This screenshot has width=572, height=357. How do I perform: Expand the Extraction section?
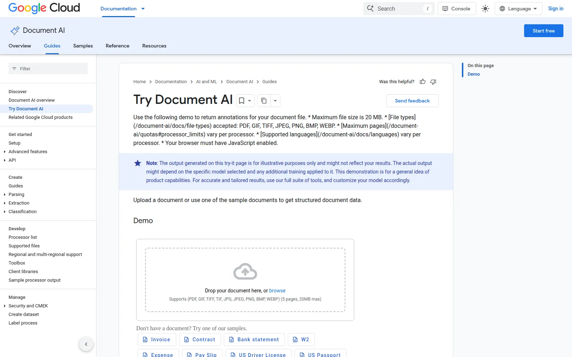point(5,203)
